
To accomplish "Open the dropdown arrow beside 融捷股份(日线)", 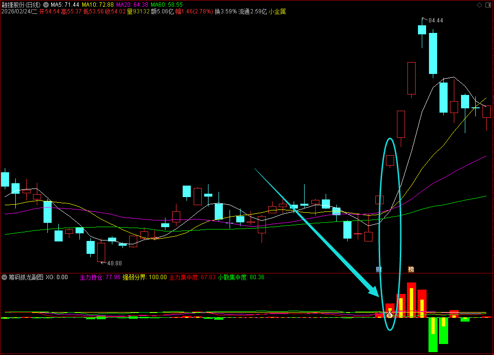I will [x=46, y=5].
